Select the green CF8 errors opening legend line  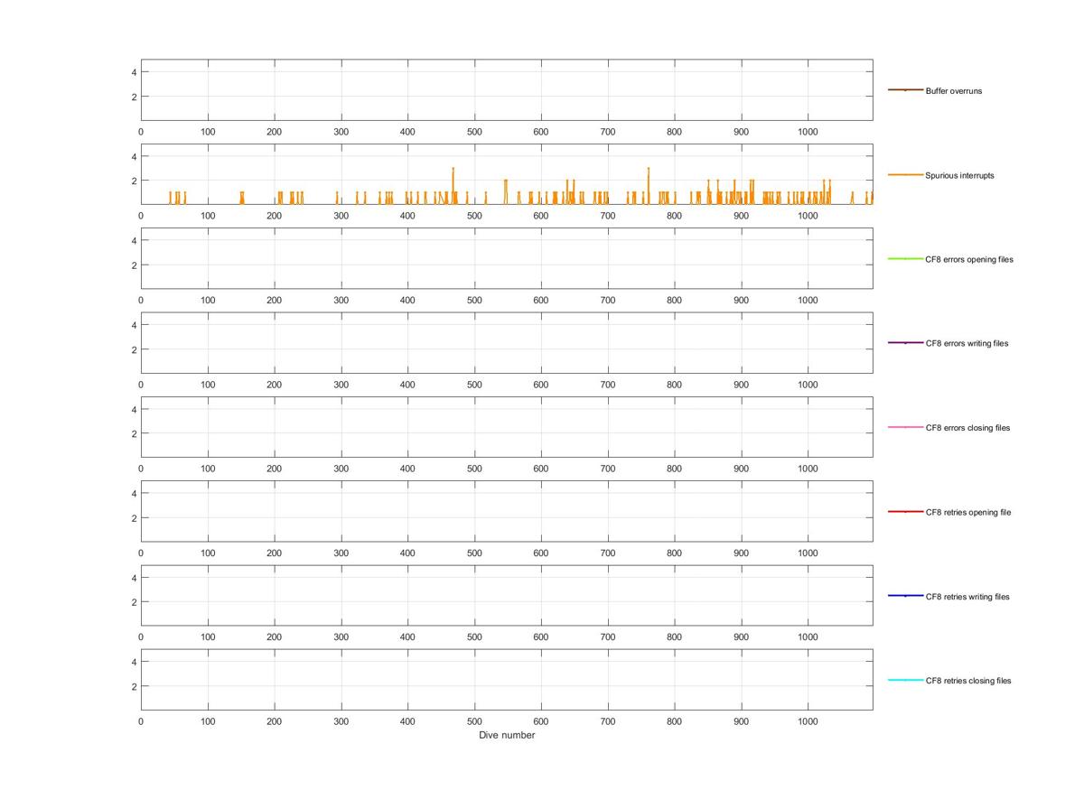905,259
